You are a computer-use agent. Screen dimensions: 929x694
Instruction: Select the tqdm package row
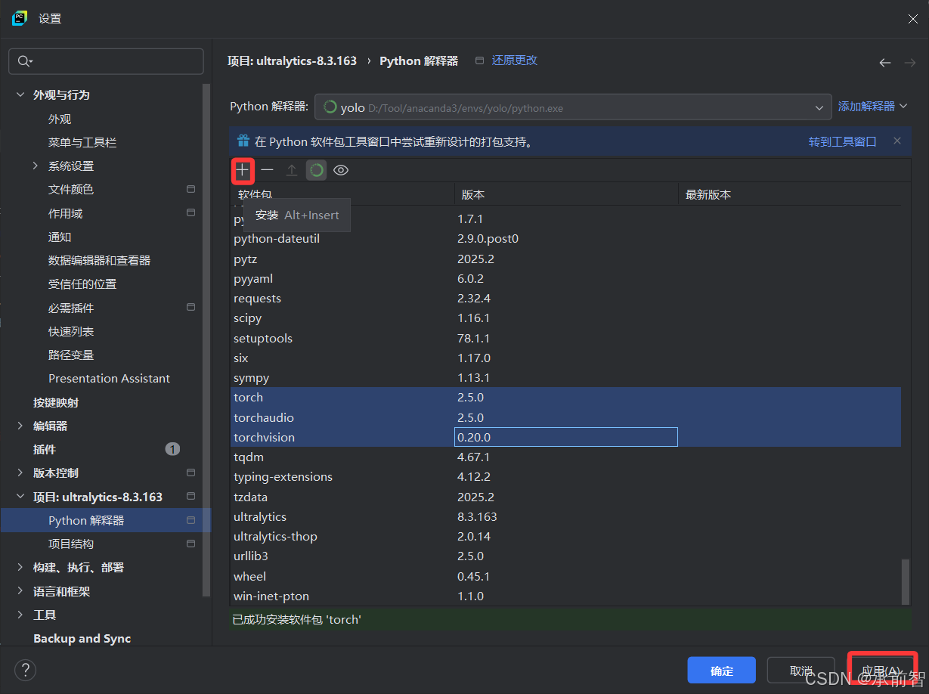(565, 457)
